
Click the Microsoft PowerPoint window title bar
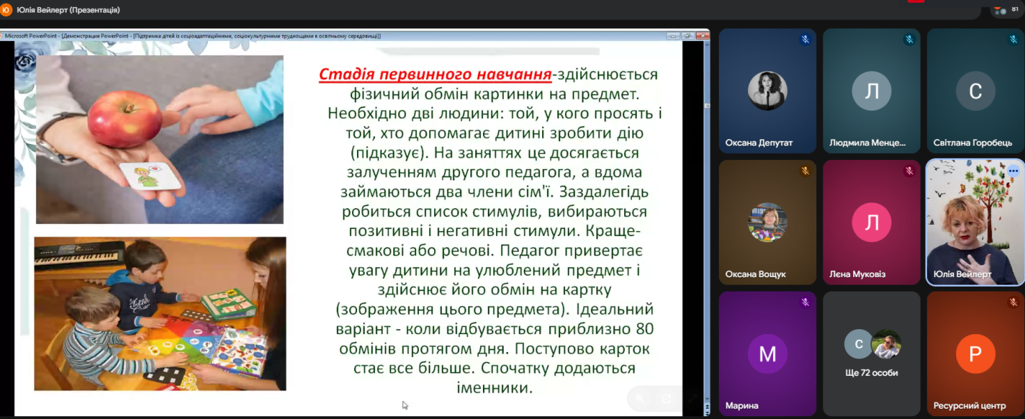278,36
